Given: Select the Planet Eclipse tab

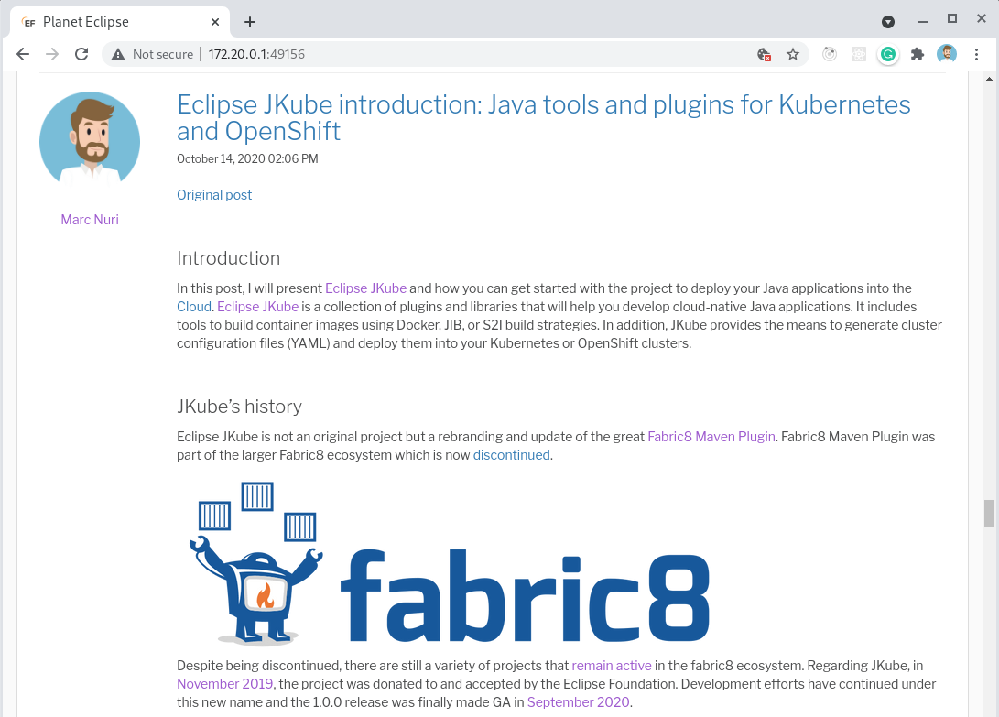Looking at the screenshot, I should point(119,22).
